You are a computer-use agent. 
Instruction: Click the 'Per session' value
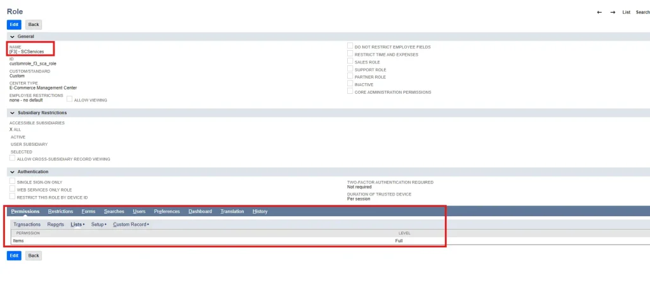pyautogui.click(x=359, y=199)
